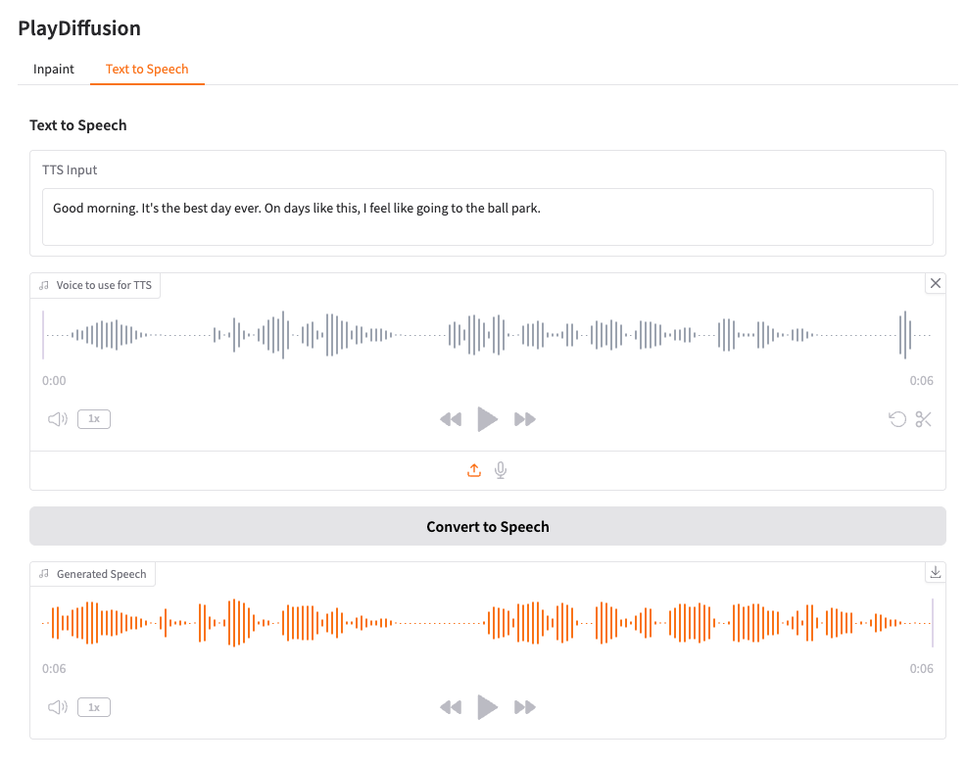The width and height of the screenshot is (966, 765).
Task: Play the voice sample audio
Action: [x=487, y=419]
